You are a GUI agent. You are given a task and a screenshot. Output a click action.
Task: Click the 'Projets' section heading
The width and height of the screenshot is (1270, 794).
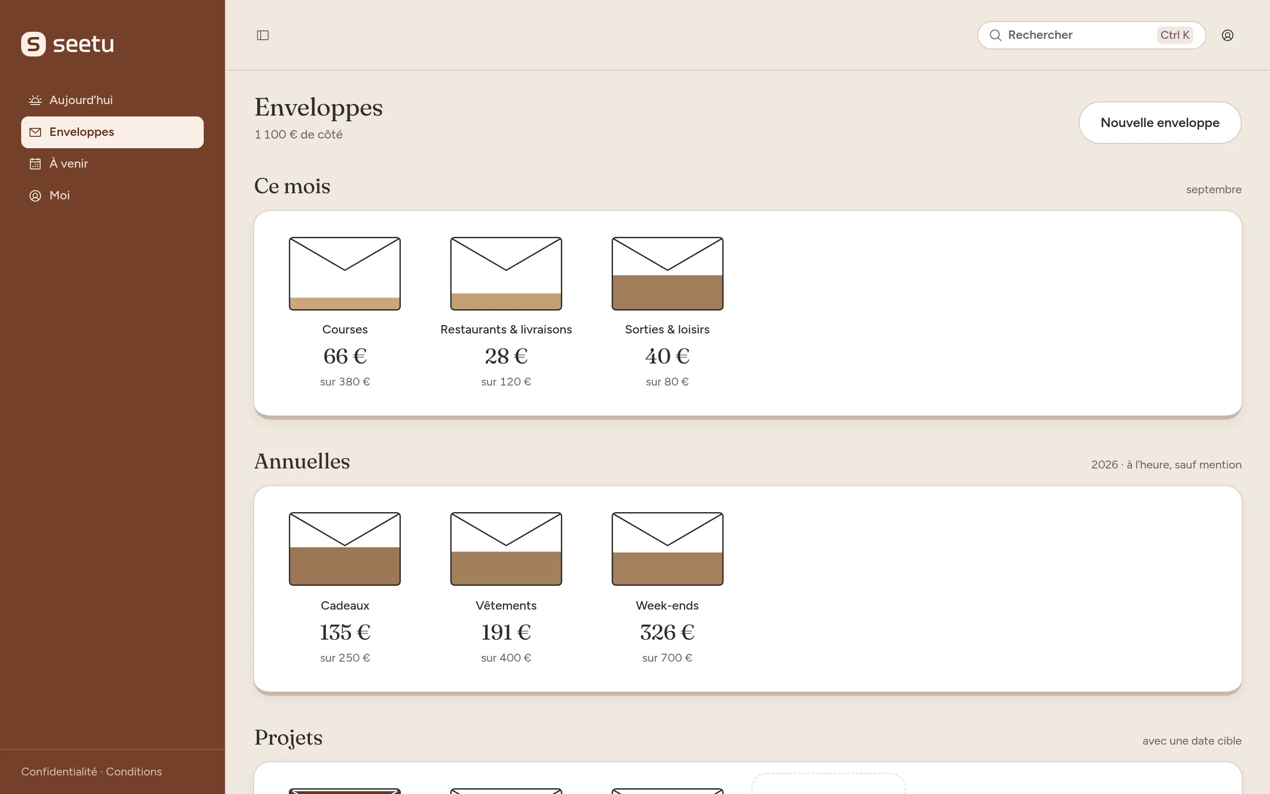pyautogui.click(x=289, y=738)
